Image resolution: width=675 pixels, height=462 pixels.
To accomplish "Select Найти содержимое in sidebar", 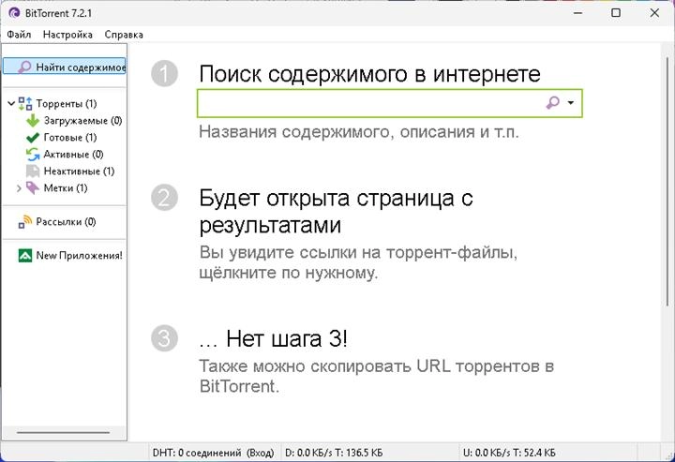I will pyautogui.click(x=65, y=67).
